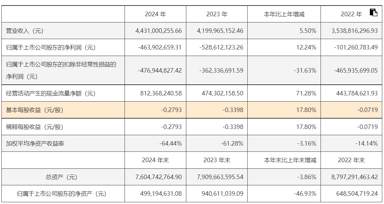The width and height of the screenshot is (384, 204).
Task: Select the 2023 年 column header
Action: click(217, 14)
